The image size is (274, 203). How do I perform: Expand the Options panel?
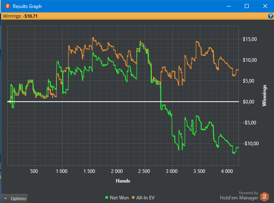14,199
